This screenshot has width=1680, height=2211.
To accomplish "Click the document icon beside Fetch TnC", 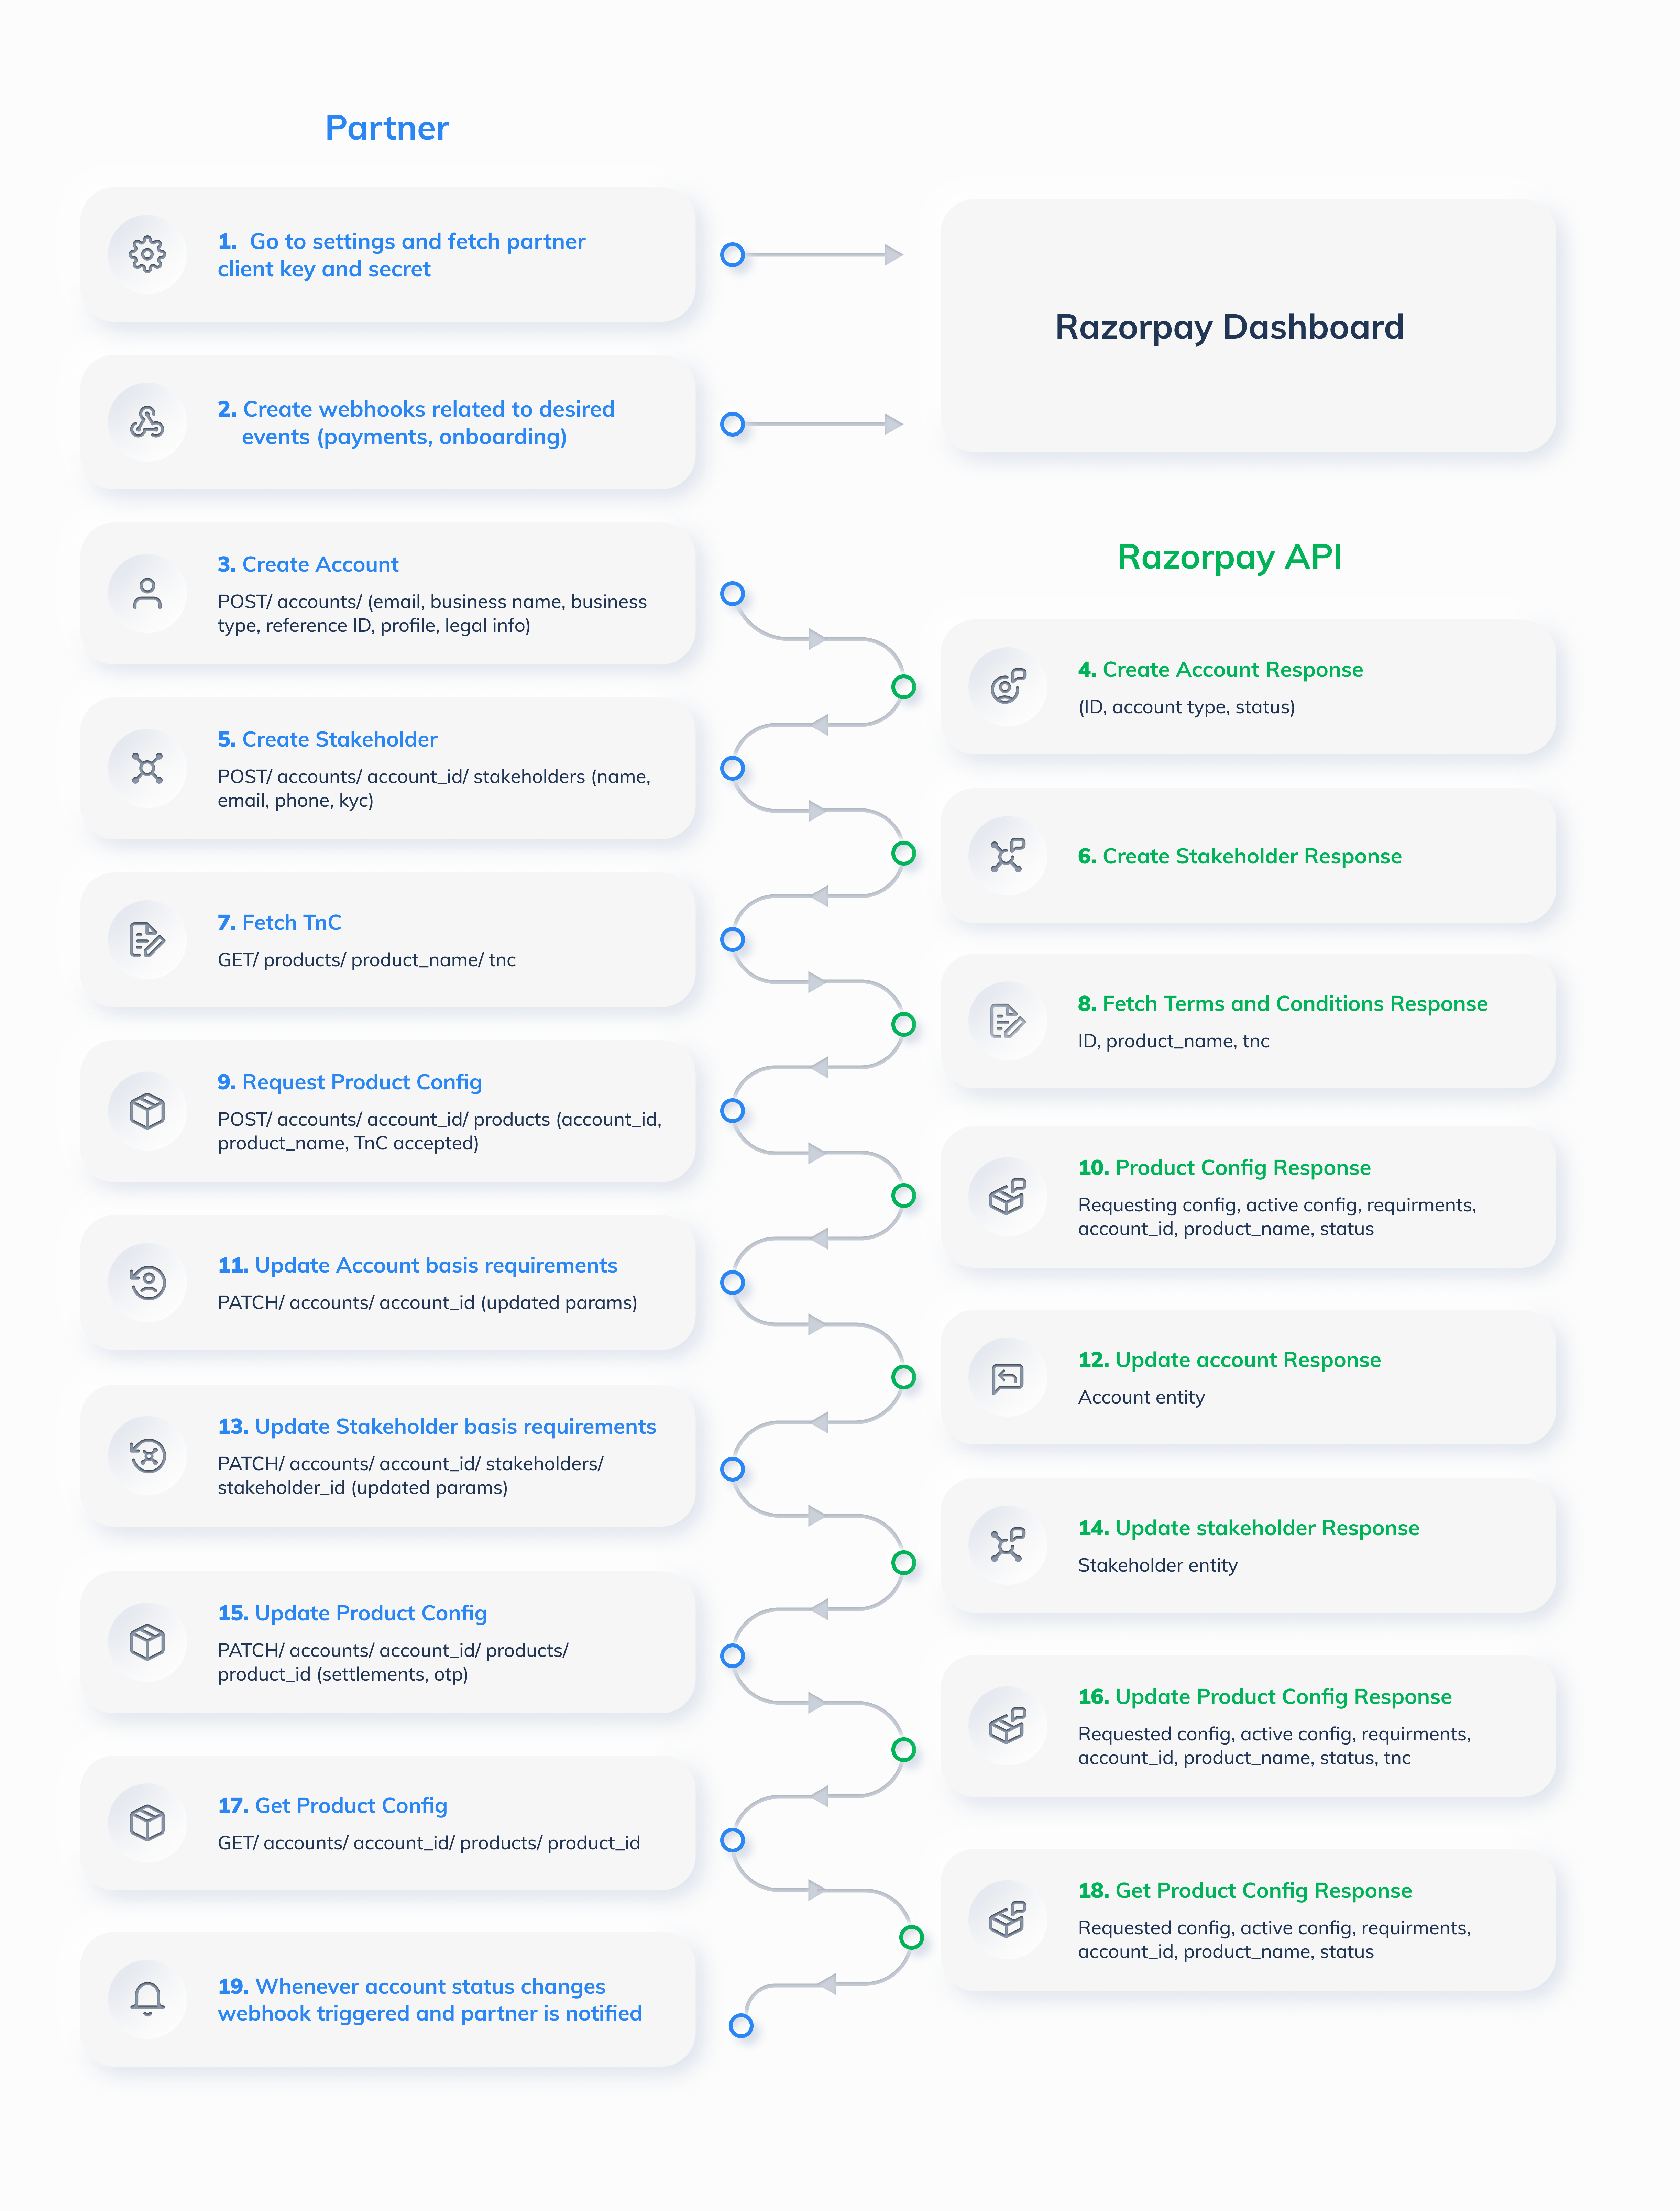I will coord(147,939).
